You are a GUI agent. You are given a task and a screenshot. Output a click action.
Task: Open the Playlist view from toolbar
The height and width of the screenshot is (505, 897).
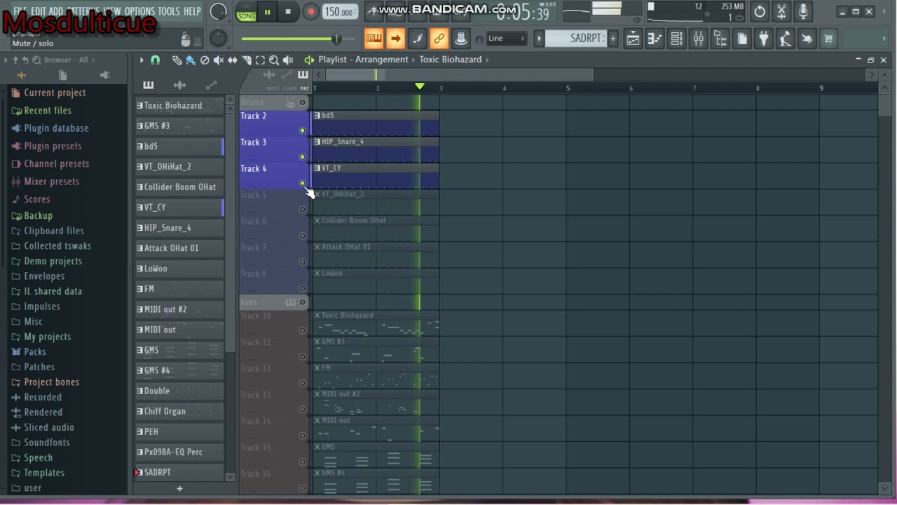[633, 39]
